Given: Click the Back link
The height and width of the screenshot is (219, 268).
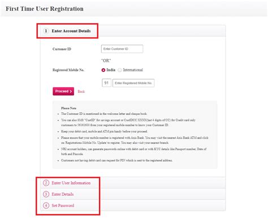Looking at the screenshot, I should point(81,92).
